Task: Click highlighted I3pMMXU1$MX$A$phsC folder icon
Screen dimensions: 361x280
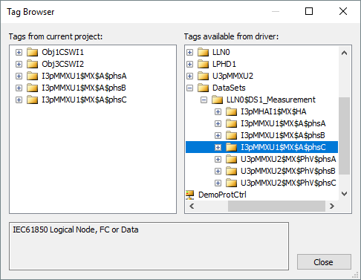Action: 231,148
